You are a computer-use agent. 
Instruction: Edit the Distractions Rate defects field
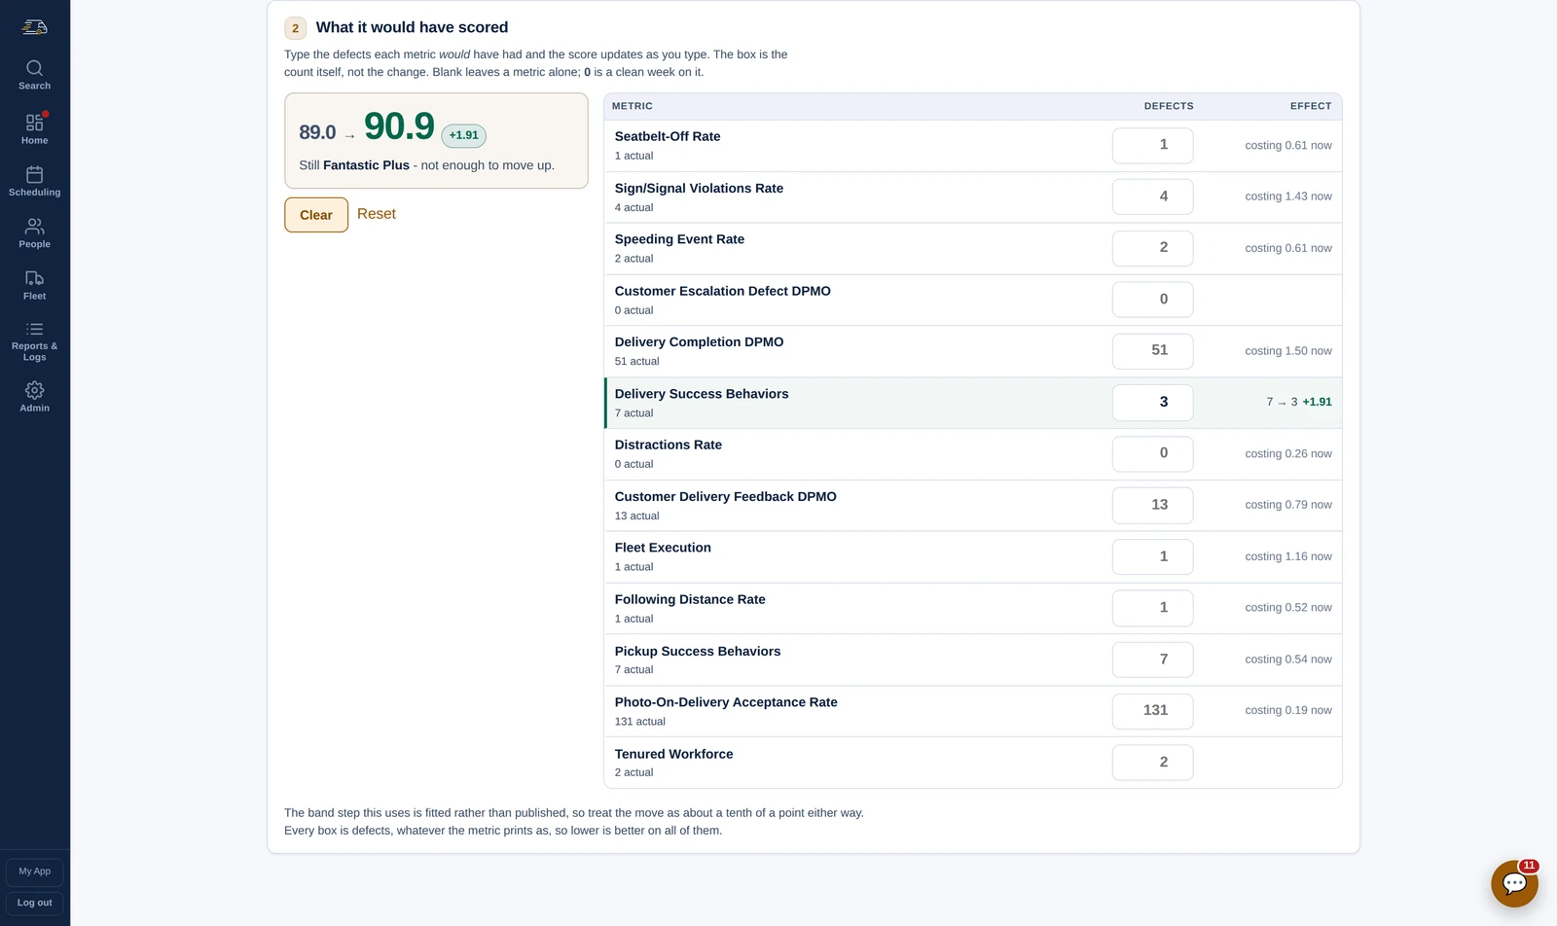pyautogui.click(x=1152, y=453)
